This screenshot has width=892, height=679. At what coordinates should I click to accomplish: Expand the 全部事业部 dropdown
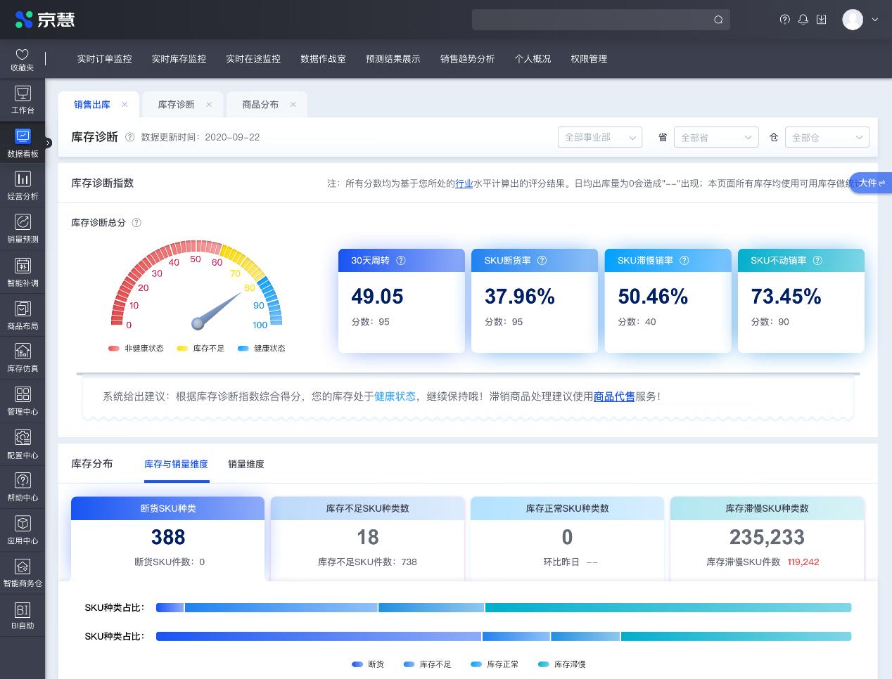pyautogui.click(x=599, y=137)
